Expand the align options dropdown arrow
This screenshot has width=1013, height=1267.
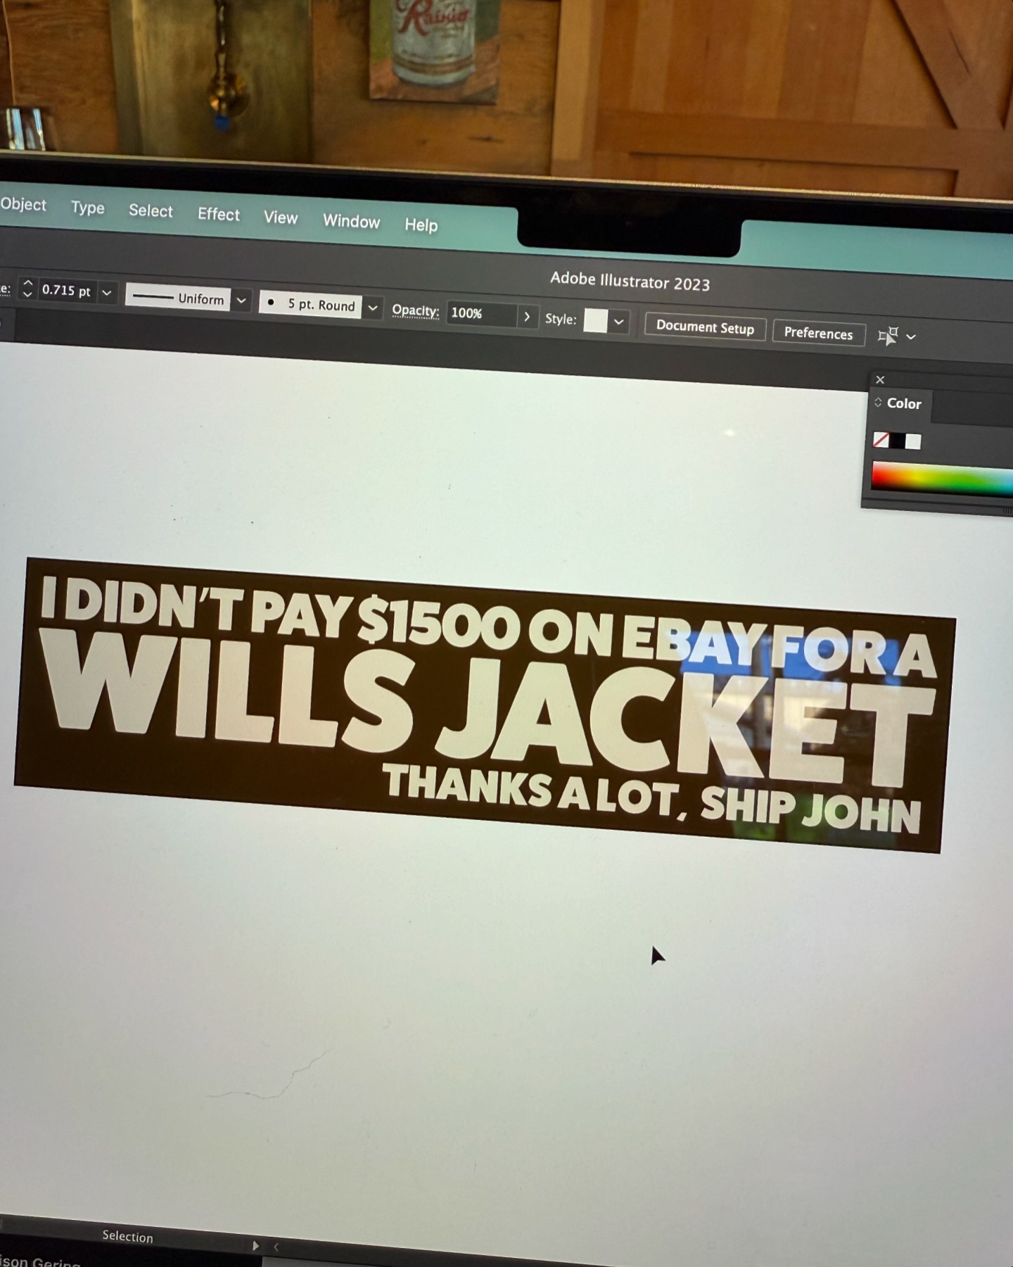(x=911, y=337)
